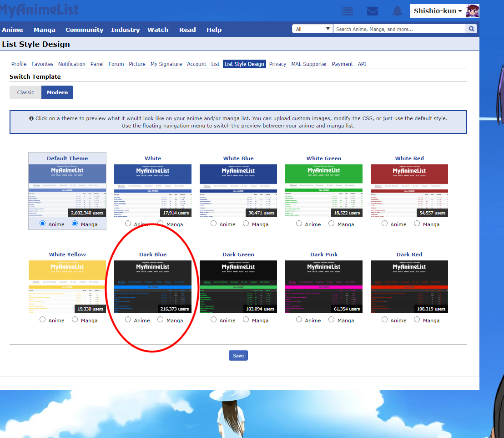Click the user profile avatar picture
The height and width of the screenshot is (438, 504).
pyautogui.click(x=473, y=11)
